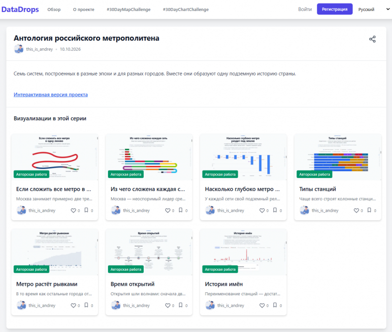
Task: Like the 'История имён' card
Action: point(262,305)
